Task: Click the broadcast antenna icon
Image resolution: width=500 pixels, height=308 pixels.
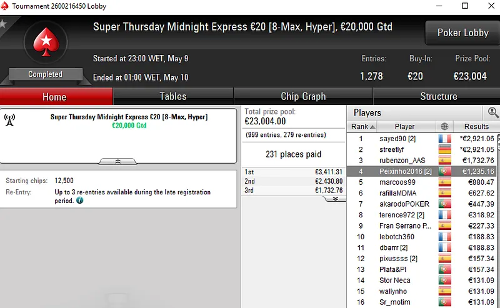Action: (9, 120)
